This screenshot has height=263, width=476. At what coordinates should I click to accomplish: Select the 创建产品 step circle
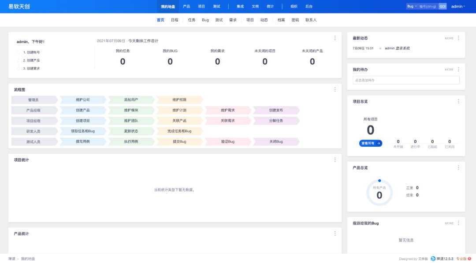point(19,60)
